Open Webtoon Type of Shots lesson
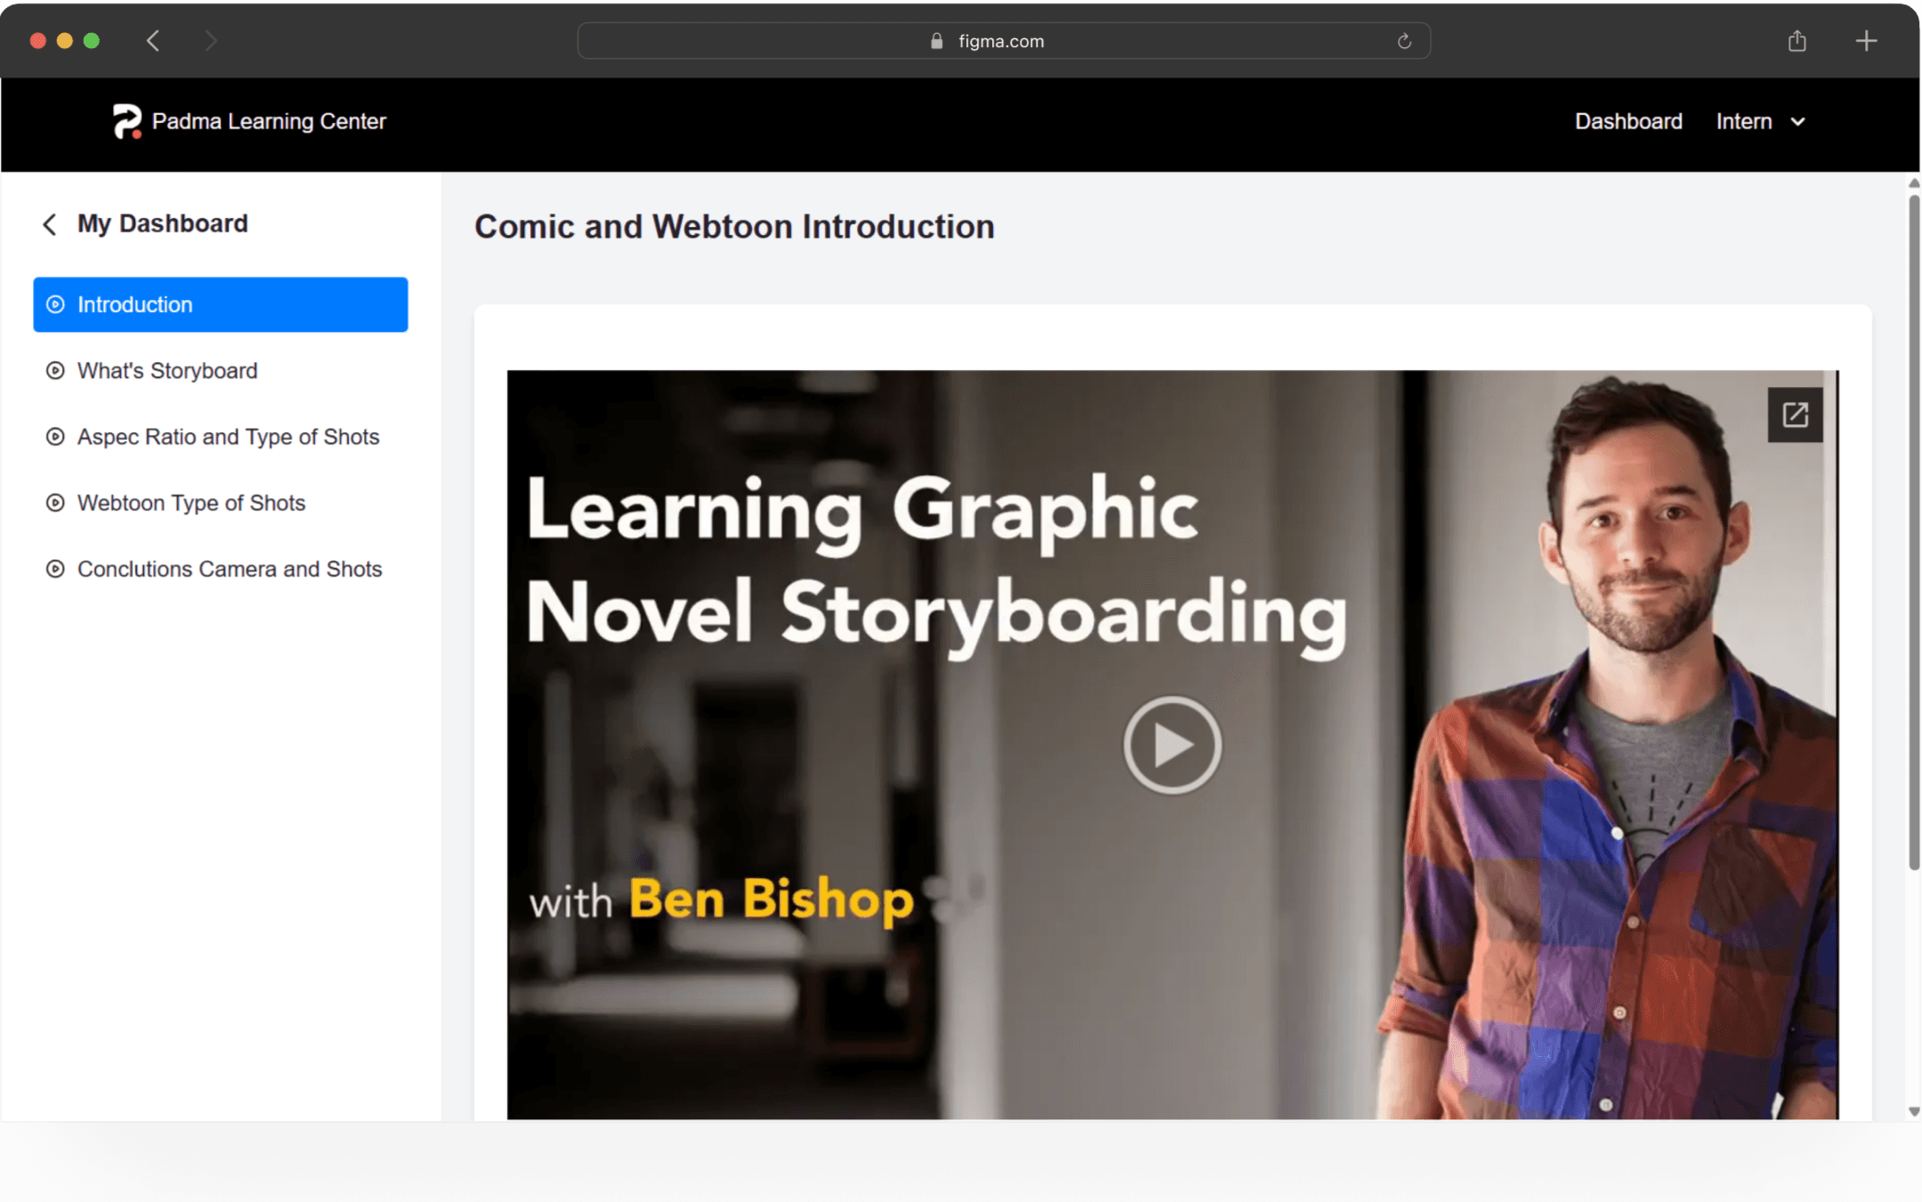 [x=190, y=503]
